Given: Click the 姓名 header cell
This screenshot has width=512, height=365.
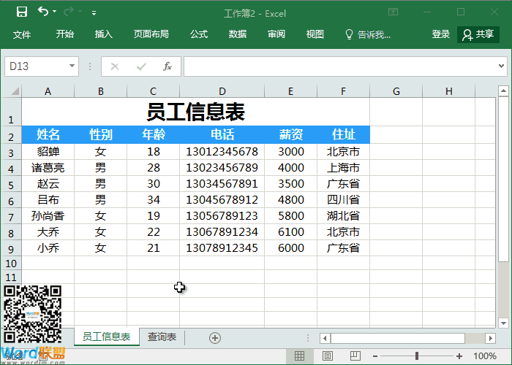Looking at the screenshot, I should pyautogui.click(x=48, y=134).
